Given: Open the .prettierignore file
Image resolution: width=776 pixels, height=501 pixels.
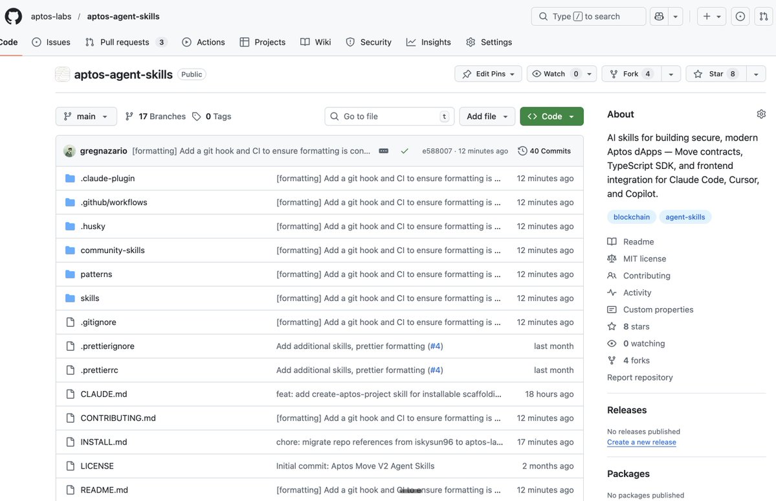Looking at the screenshot, I should [x=107, y=346].
